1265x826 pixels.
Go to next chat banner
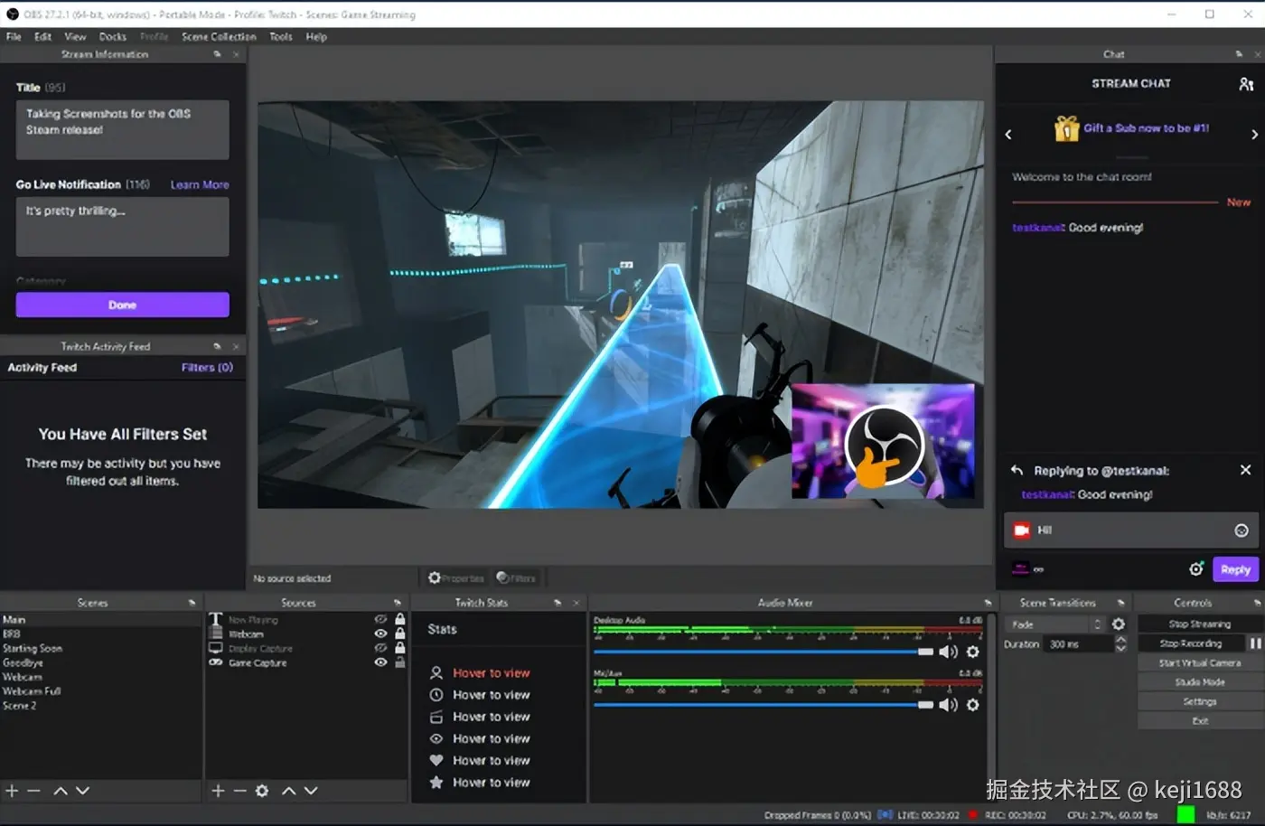click(x=1254, y=135)
